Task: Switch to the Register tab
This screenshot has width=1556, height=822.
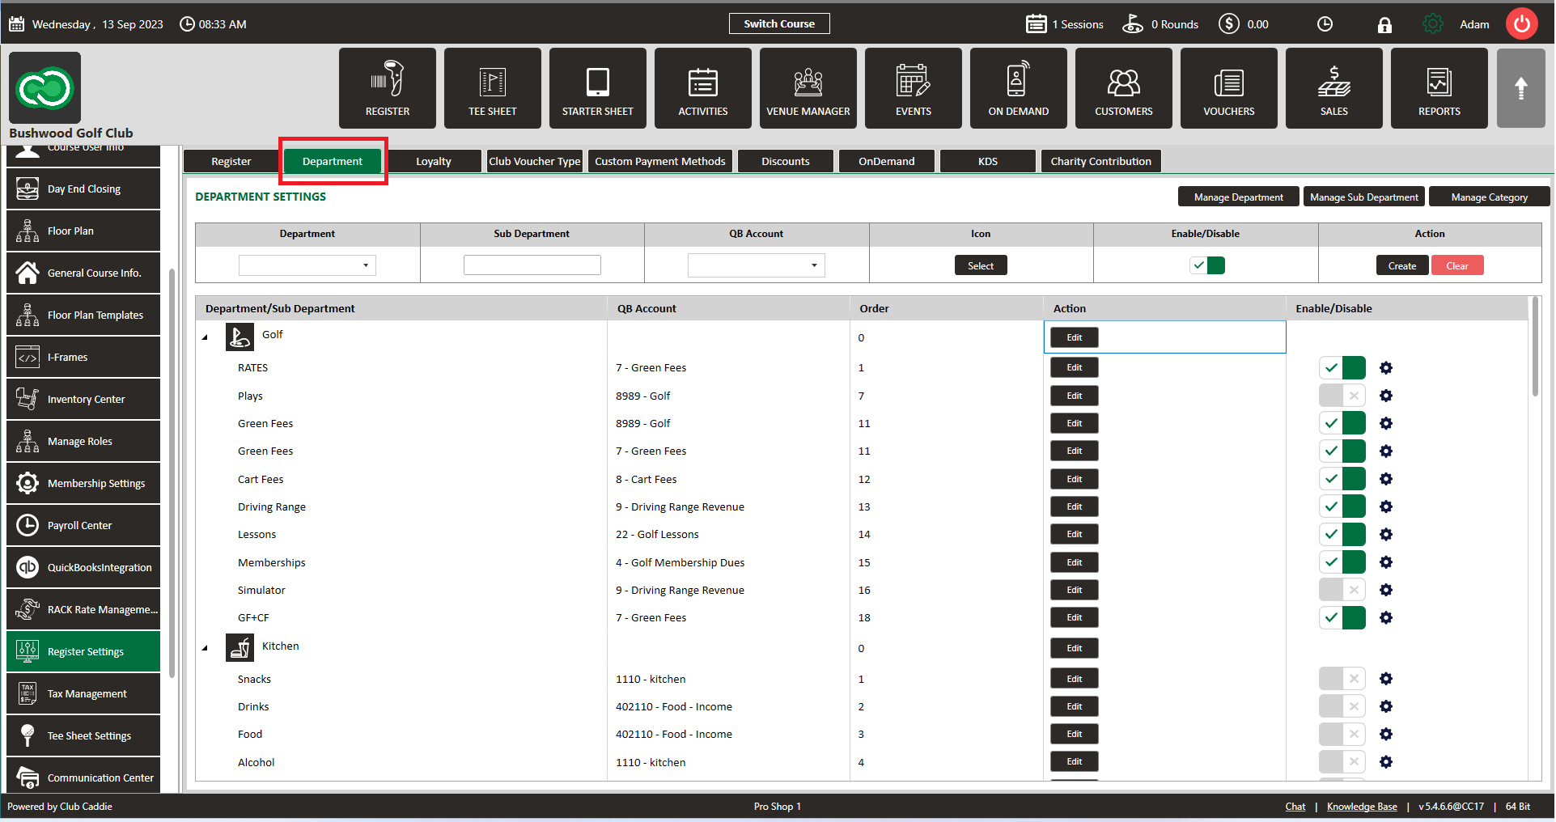Action: tap(231, 161)
